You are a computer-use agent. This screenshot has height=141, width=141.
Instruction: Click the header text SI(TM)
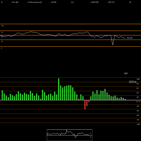(54, 2)
